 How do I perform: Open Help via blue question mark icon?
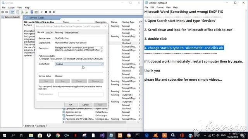(x=32, y=12)
